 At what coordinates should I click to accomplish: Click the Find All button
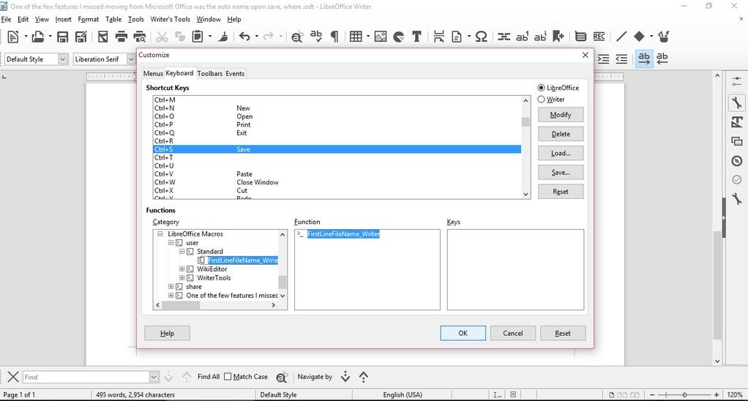(209, 377)
